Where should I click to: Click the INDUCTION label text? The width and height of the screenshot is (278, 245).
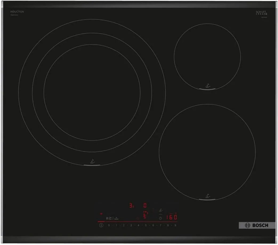17,12
